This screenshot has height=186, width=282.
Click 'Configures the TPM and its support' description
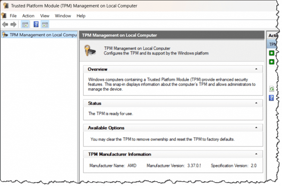pyautogui.click(x=156, y=53)
